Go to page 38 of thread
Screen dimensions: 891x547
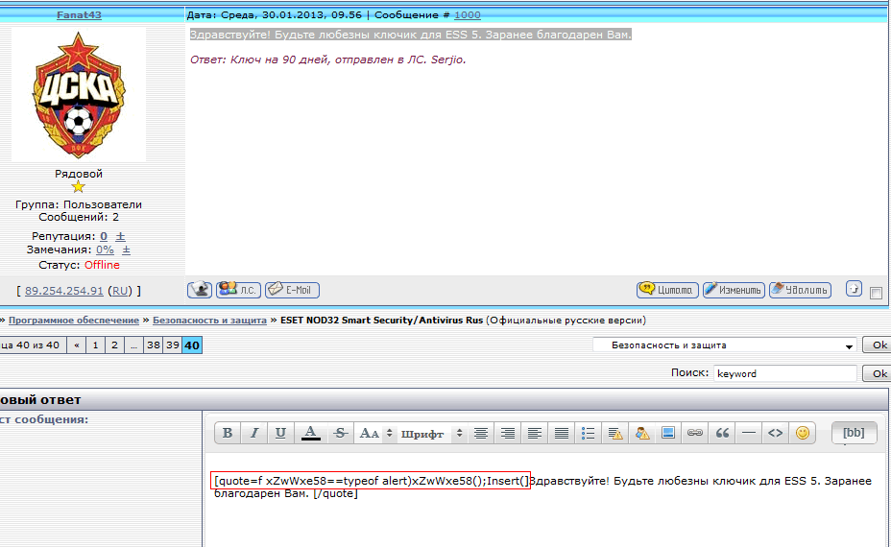pos(154,345)
